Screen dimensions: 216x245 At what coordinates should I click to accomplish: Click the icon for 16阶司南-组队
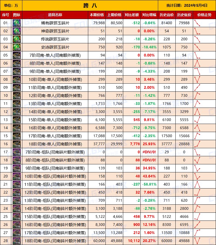(x=17, y=225)
